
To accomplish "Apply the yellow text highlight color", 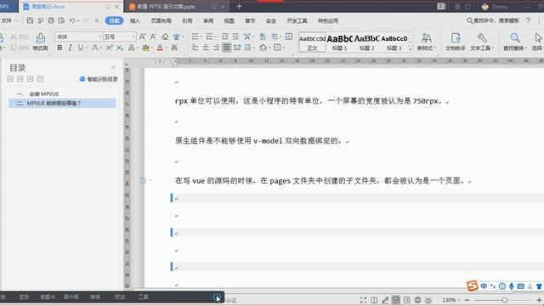I will pyautogui.click(x=145, y=48).
